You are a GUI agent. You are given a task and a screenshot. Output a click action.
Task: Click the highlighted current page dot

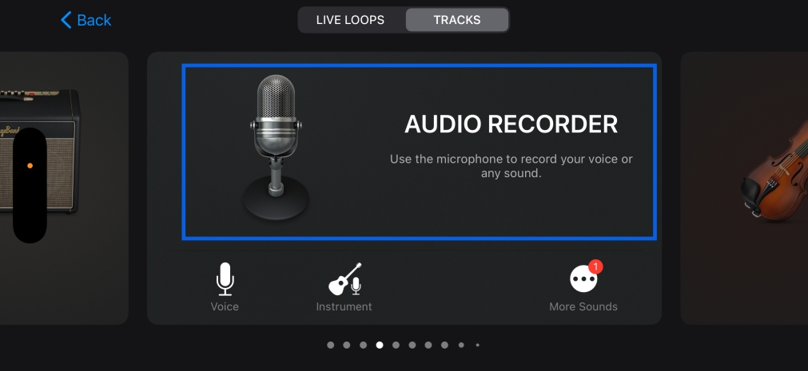pyautogui.click(x=380, y=345)
